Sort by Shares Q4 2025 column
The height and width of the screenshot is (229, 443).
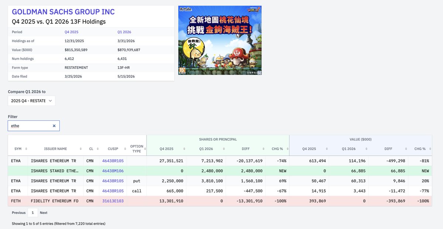[166, 149]
